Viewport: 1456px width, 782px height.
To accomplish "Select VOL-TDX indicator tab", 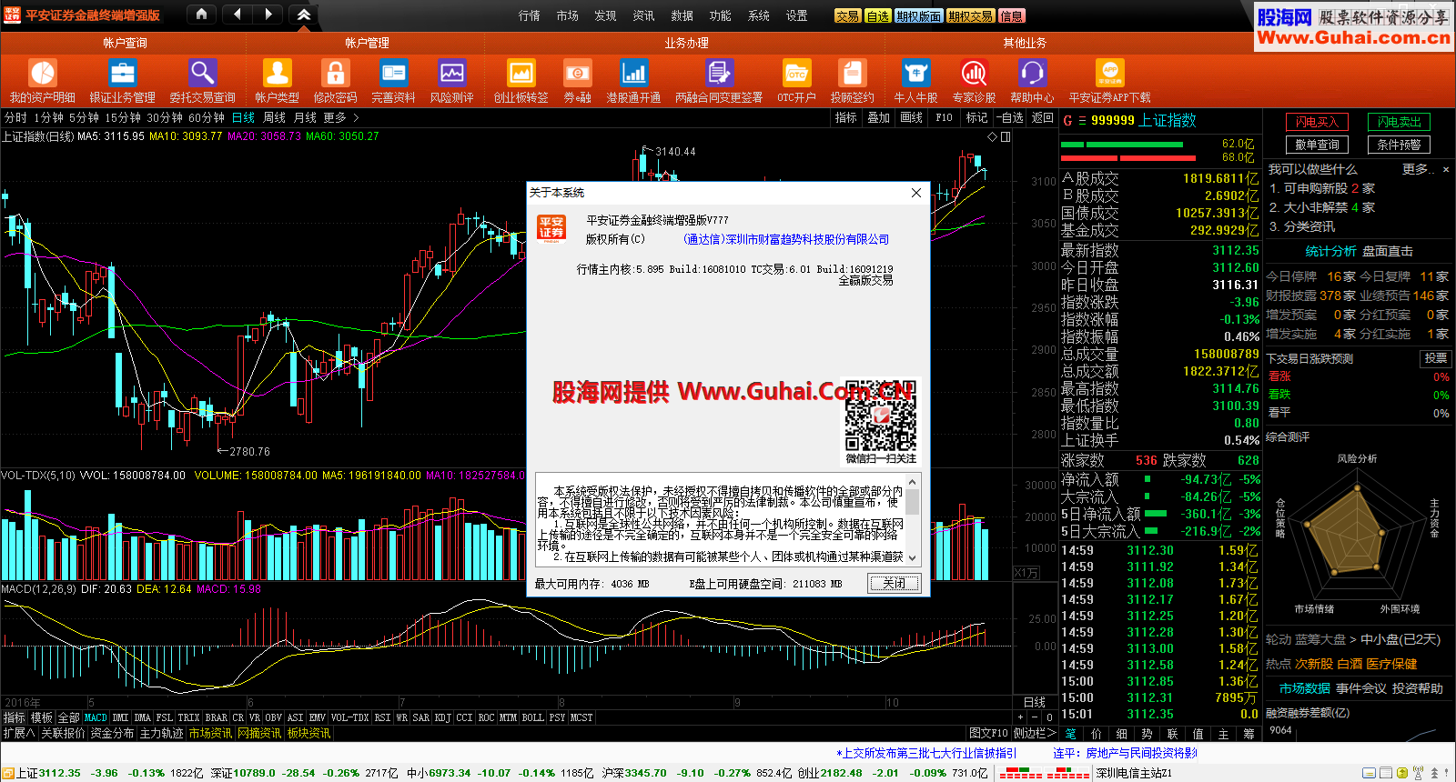I will click(x=349, y=717).
